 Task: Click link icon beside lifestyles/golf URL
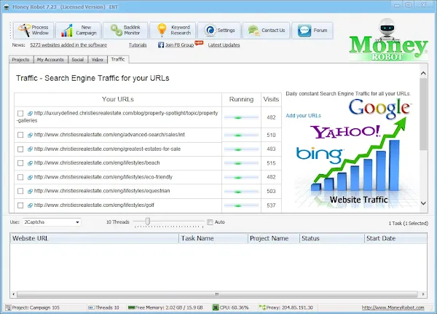[x=30, y=205]
